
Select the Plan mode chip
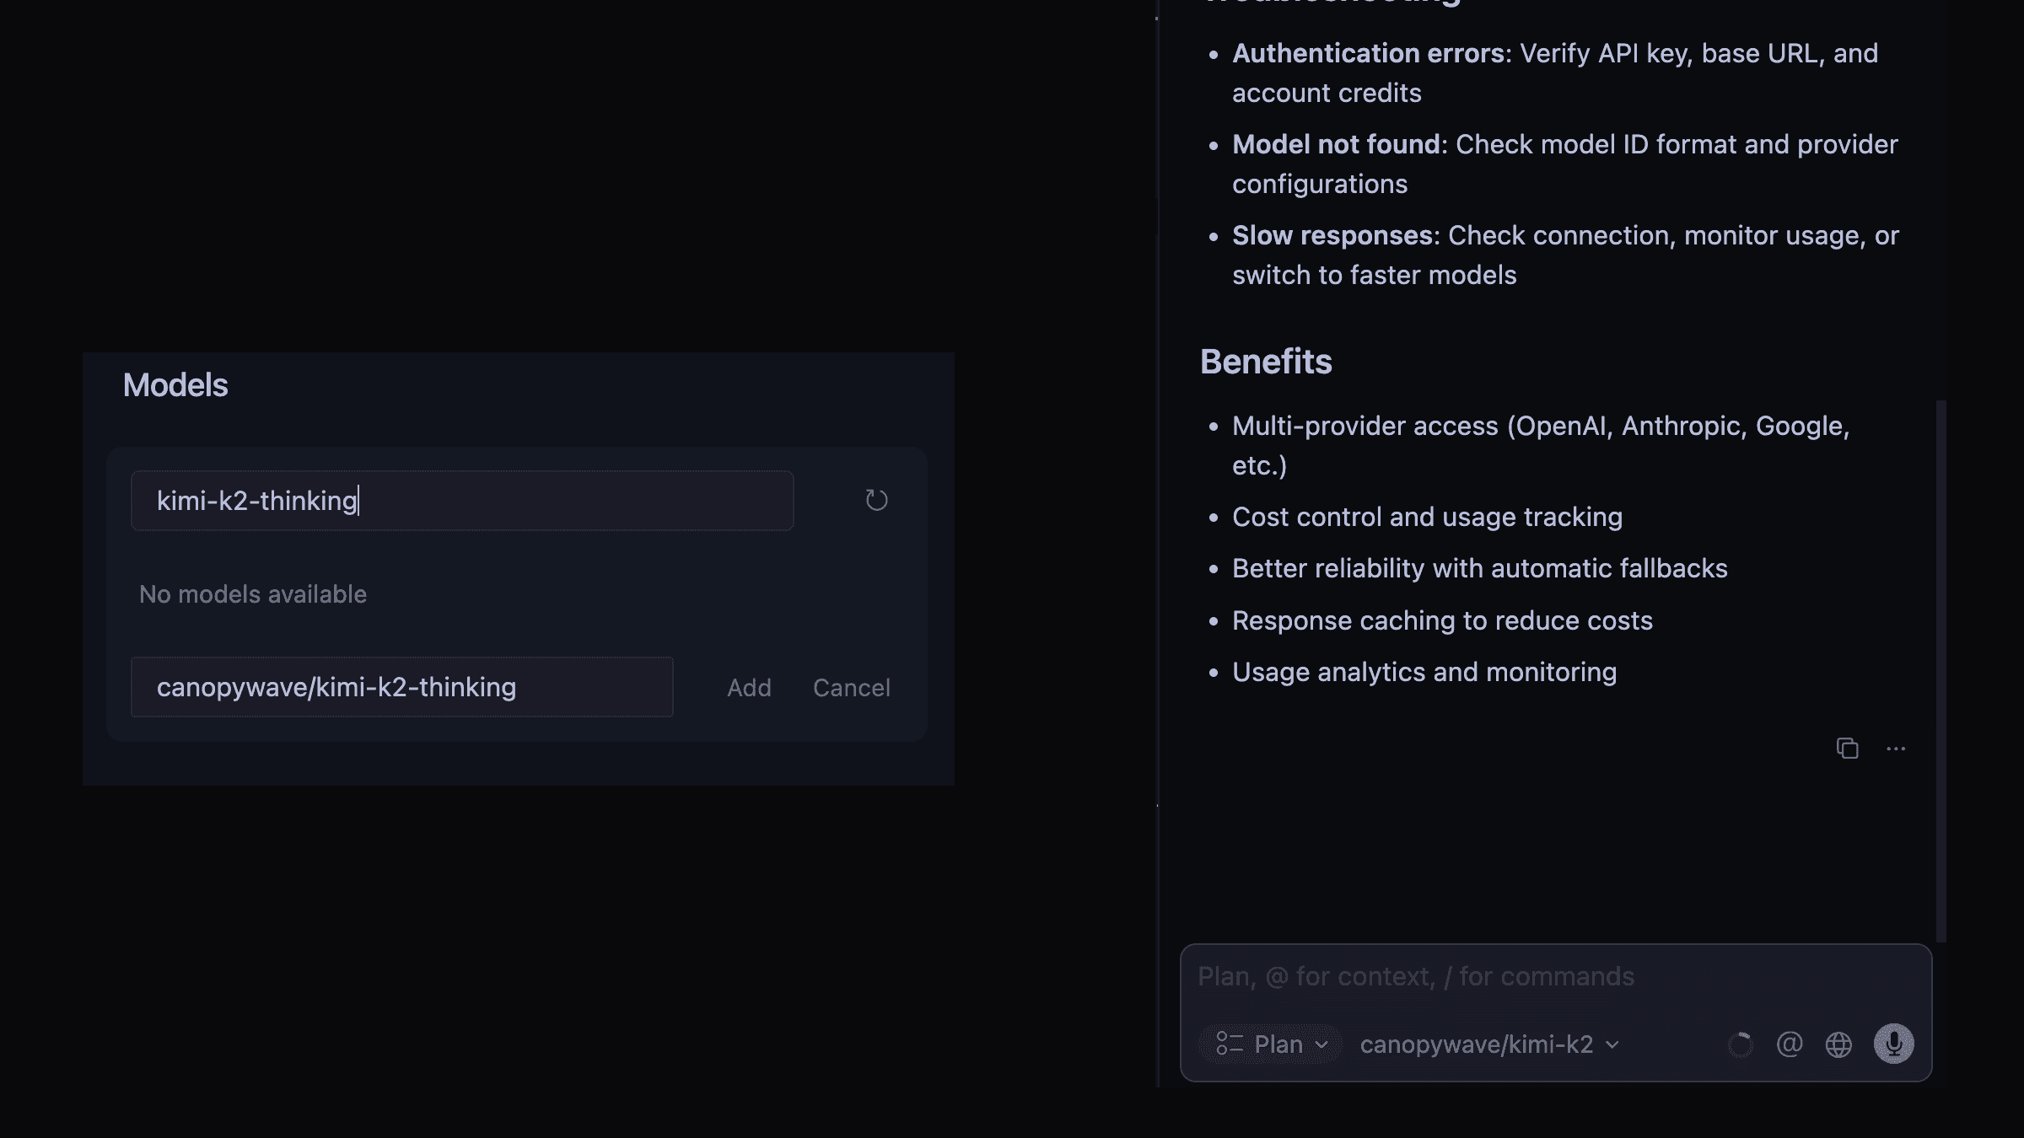[x=1269, y=1044]
